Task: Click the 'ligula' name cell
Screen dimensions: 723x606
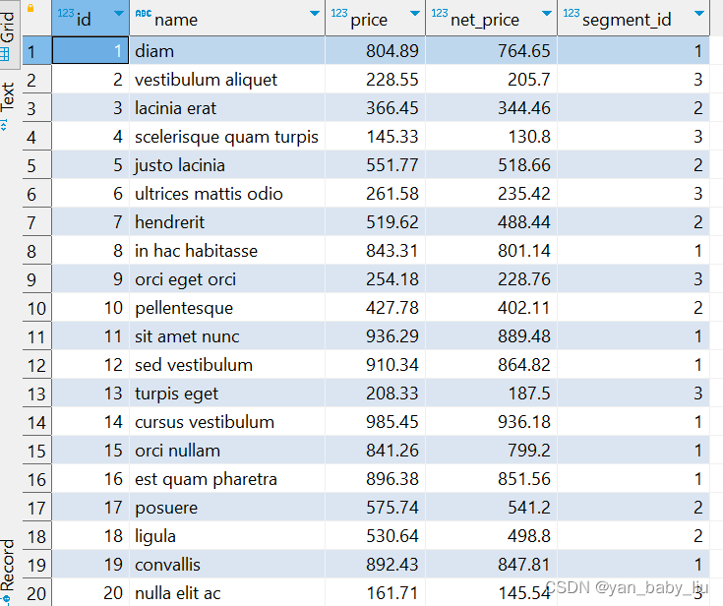Action: [x=227, y=536]
